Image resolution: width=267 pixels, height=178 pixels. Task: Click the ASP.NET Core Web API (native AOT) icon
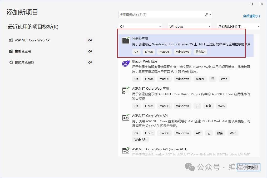coord(126,151)
